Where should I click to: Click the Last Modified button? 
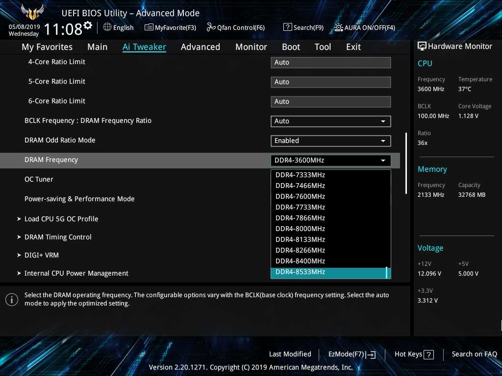[290, 354]
